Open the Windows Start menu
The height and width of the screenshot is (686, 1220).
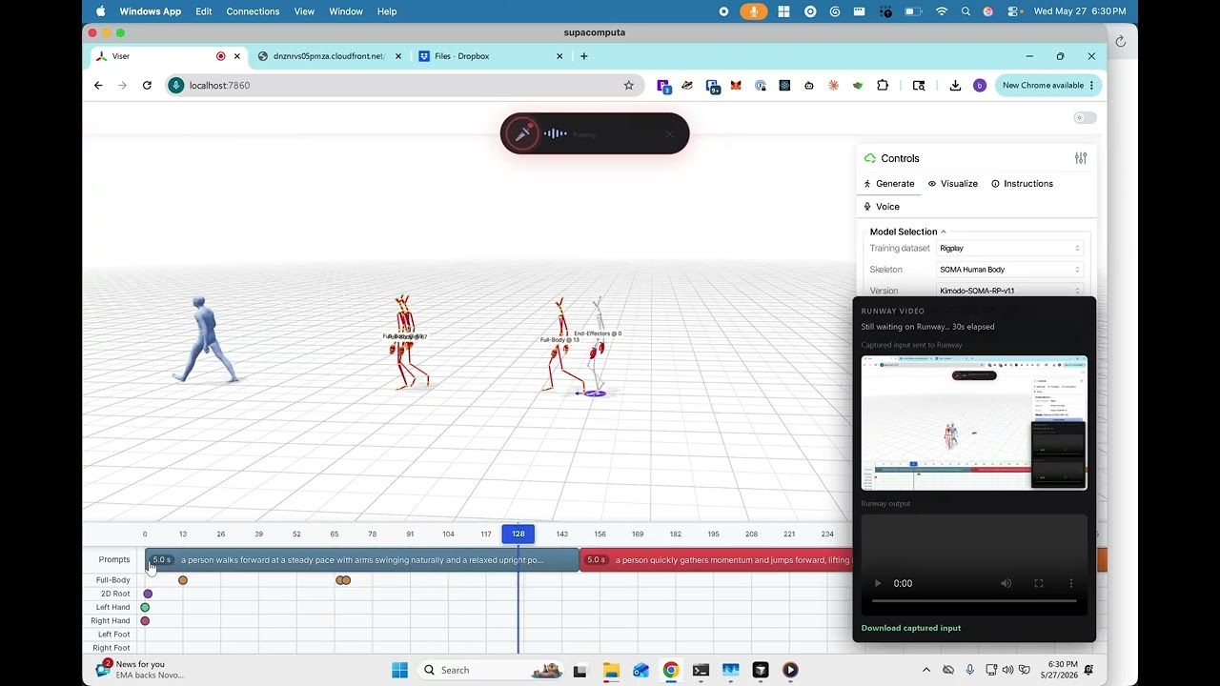399,670
